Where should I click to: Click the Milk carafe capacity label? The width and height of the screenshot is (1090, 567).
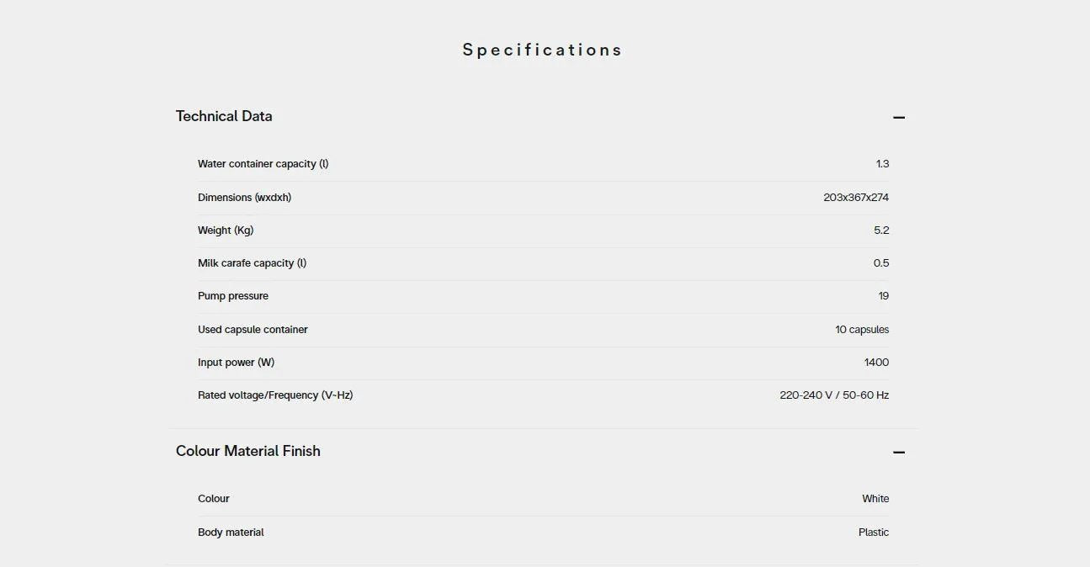click(x=252, y=263)
